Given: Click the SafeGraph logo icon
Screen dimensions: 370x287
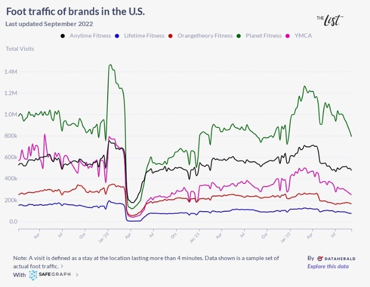Looking at the screenshot, I should pyautogui.click(x=33, y=275).
